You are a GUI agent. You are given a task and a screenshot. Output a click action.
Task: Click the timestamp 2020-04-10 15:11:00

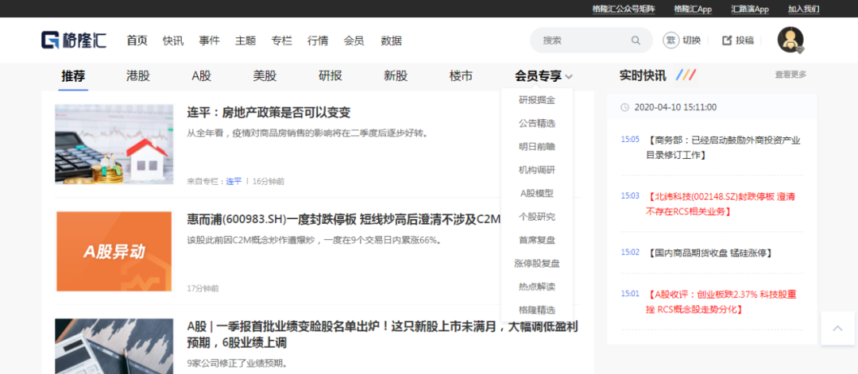tap(675, 107)
